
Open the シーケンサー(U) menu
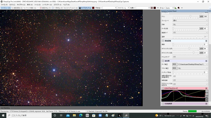(47, 5)
